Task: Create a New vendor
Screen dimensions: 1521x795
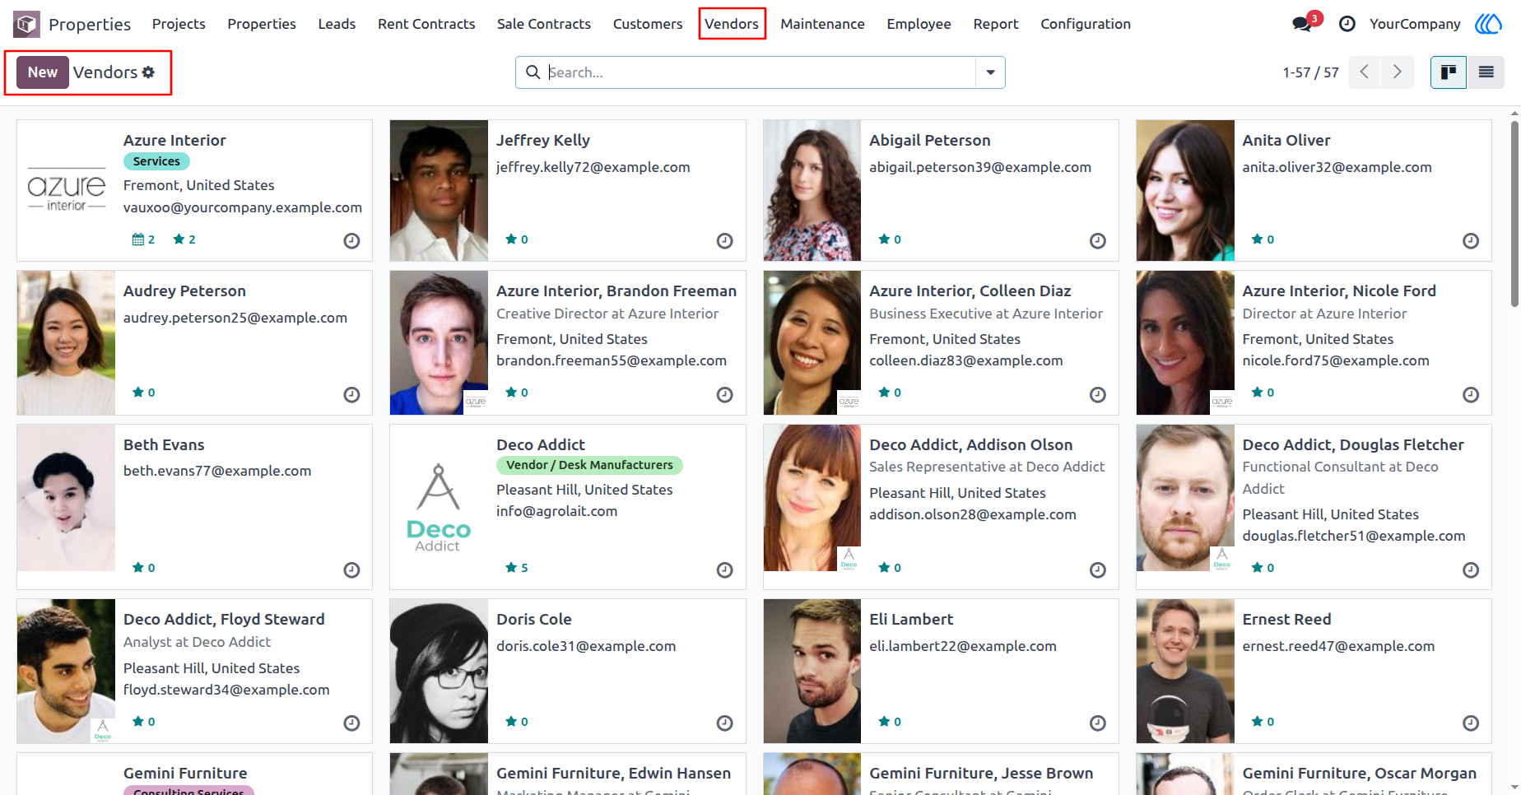Action: (x=42, y=72)
